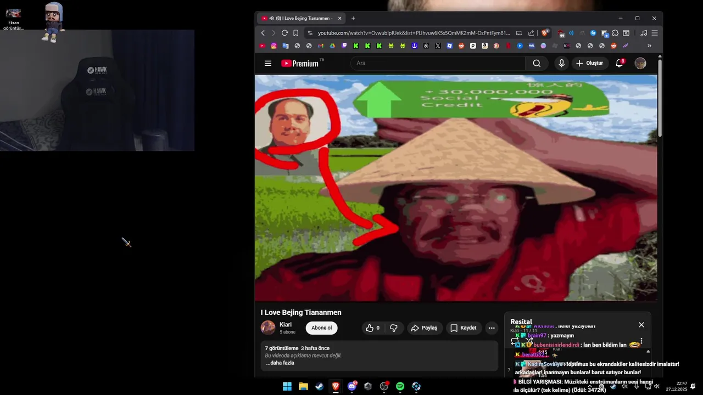The image size is (703, 395).
Task: Open Spotify from the taskbar
Action: click(x=400, y=387)
